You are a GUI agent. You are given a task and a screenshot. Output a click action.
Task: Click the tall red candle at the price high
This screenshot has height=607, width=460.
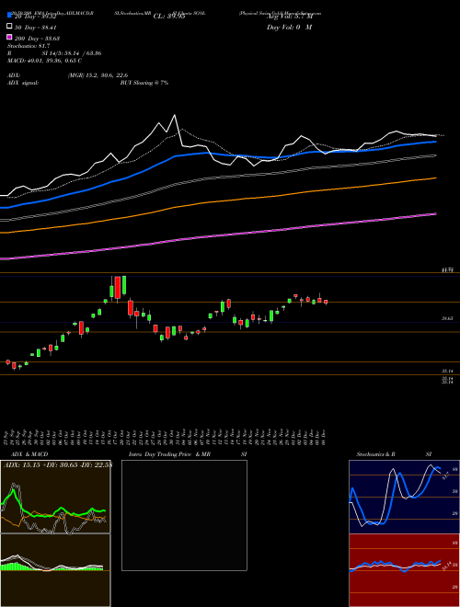point(118,287)
